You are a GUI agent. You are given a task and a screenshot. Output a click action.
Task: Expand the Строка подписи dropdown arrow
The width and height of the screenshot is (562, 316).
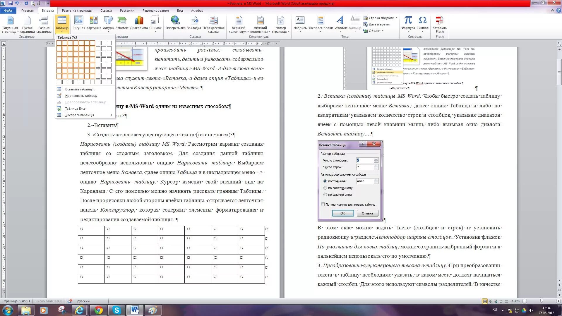coord(397,18)
